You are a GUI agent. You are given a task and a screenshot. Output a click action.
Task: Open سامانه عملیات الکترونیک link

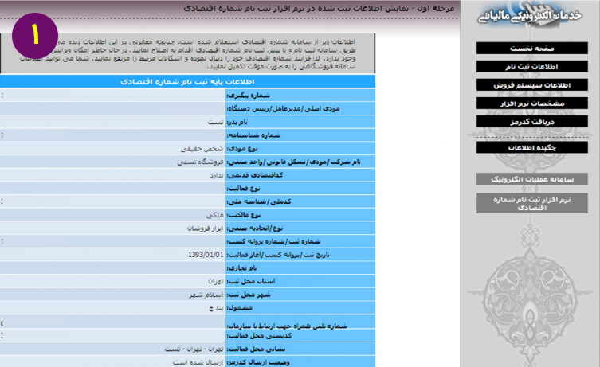coord(532,179)
